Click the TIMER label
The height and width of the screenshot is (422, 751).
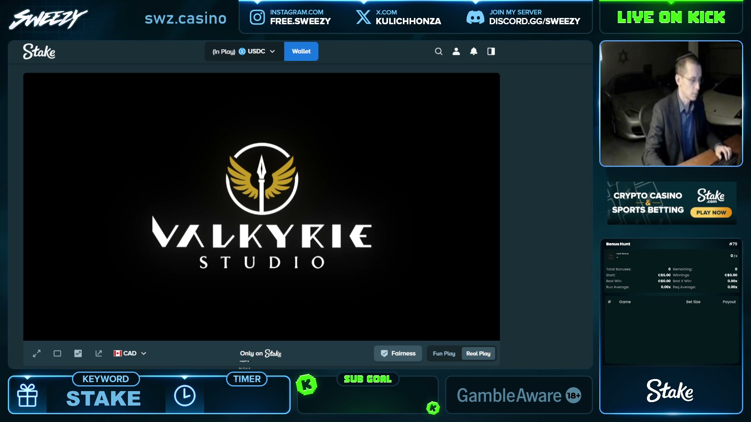click(x=247, y=379)
